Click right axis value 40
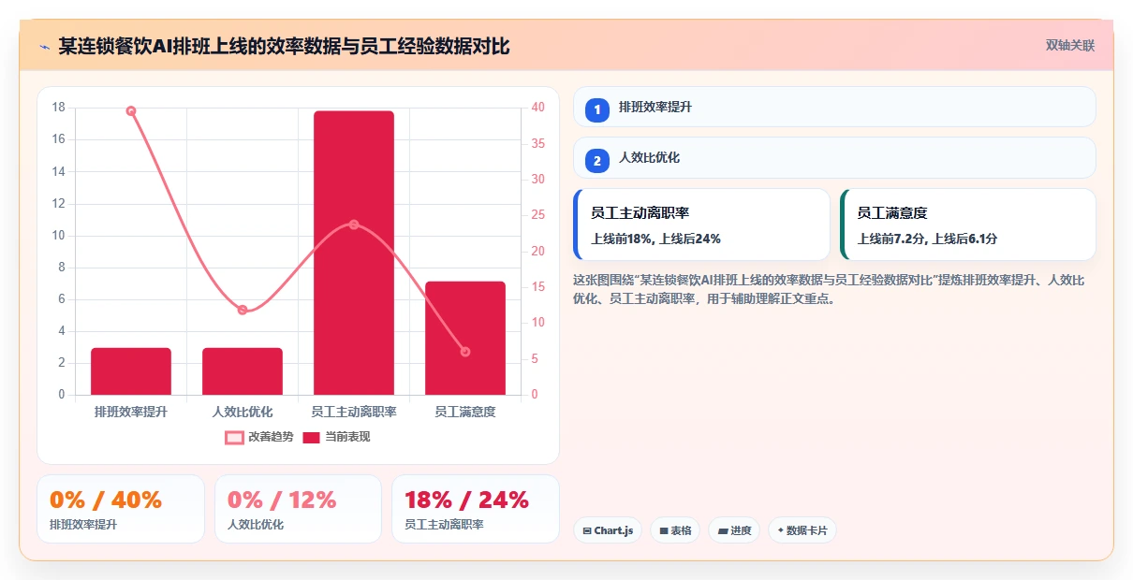Viewport: 1133px width, 580px height. (537, 108)
